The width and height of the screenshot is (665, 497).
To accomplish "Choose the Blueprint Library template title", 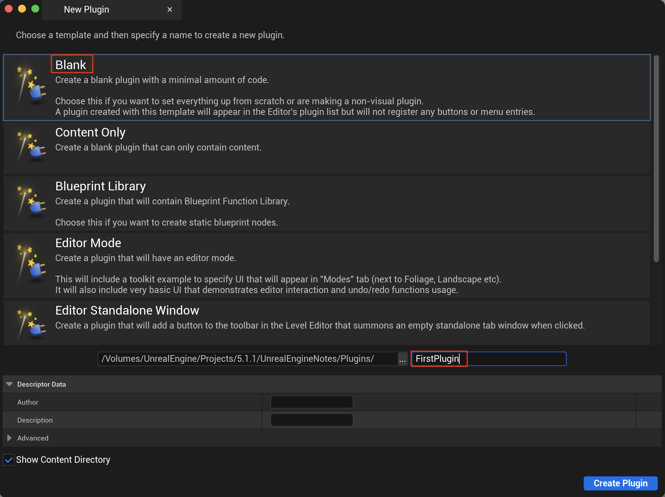I will [101, 186].
